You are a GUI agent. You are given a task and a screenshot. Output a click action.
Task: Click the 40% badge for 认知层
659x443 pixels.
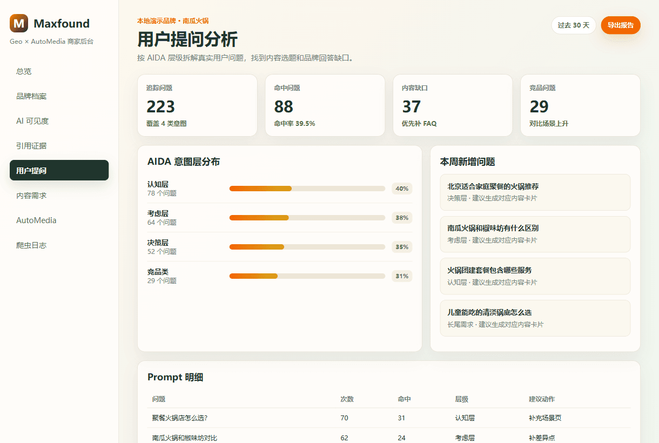tap(402, 189)
